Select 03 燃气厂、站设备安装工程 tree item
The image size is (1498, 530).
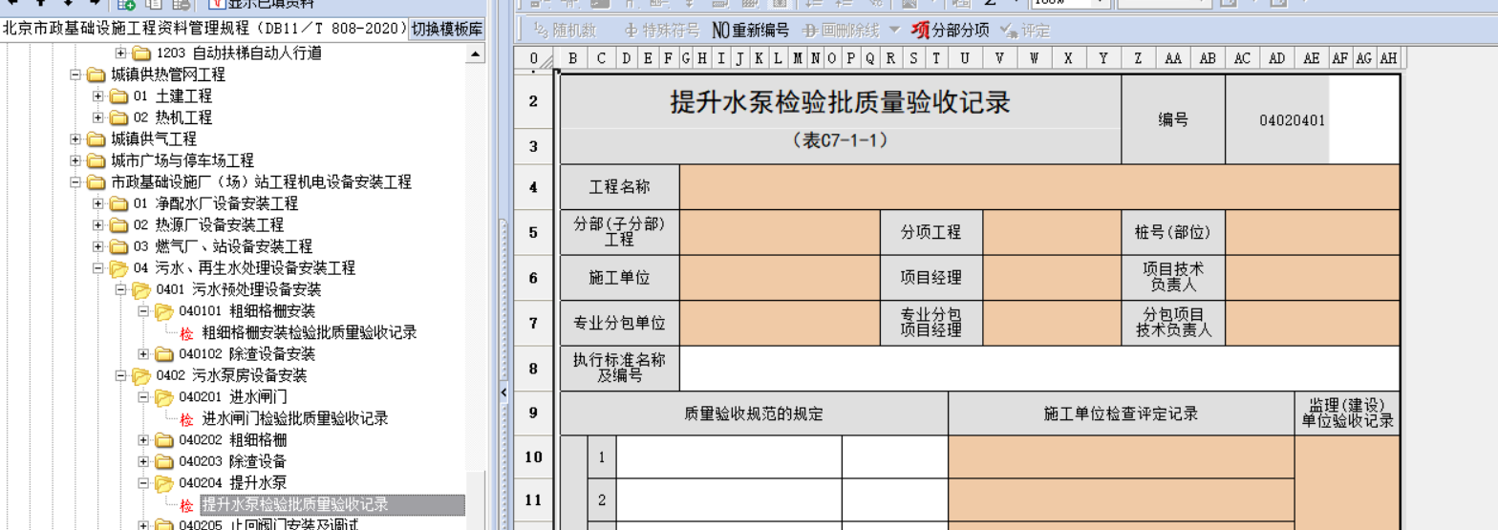click(223, 246)
